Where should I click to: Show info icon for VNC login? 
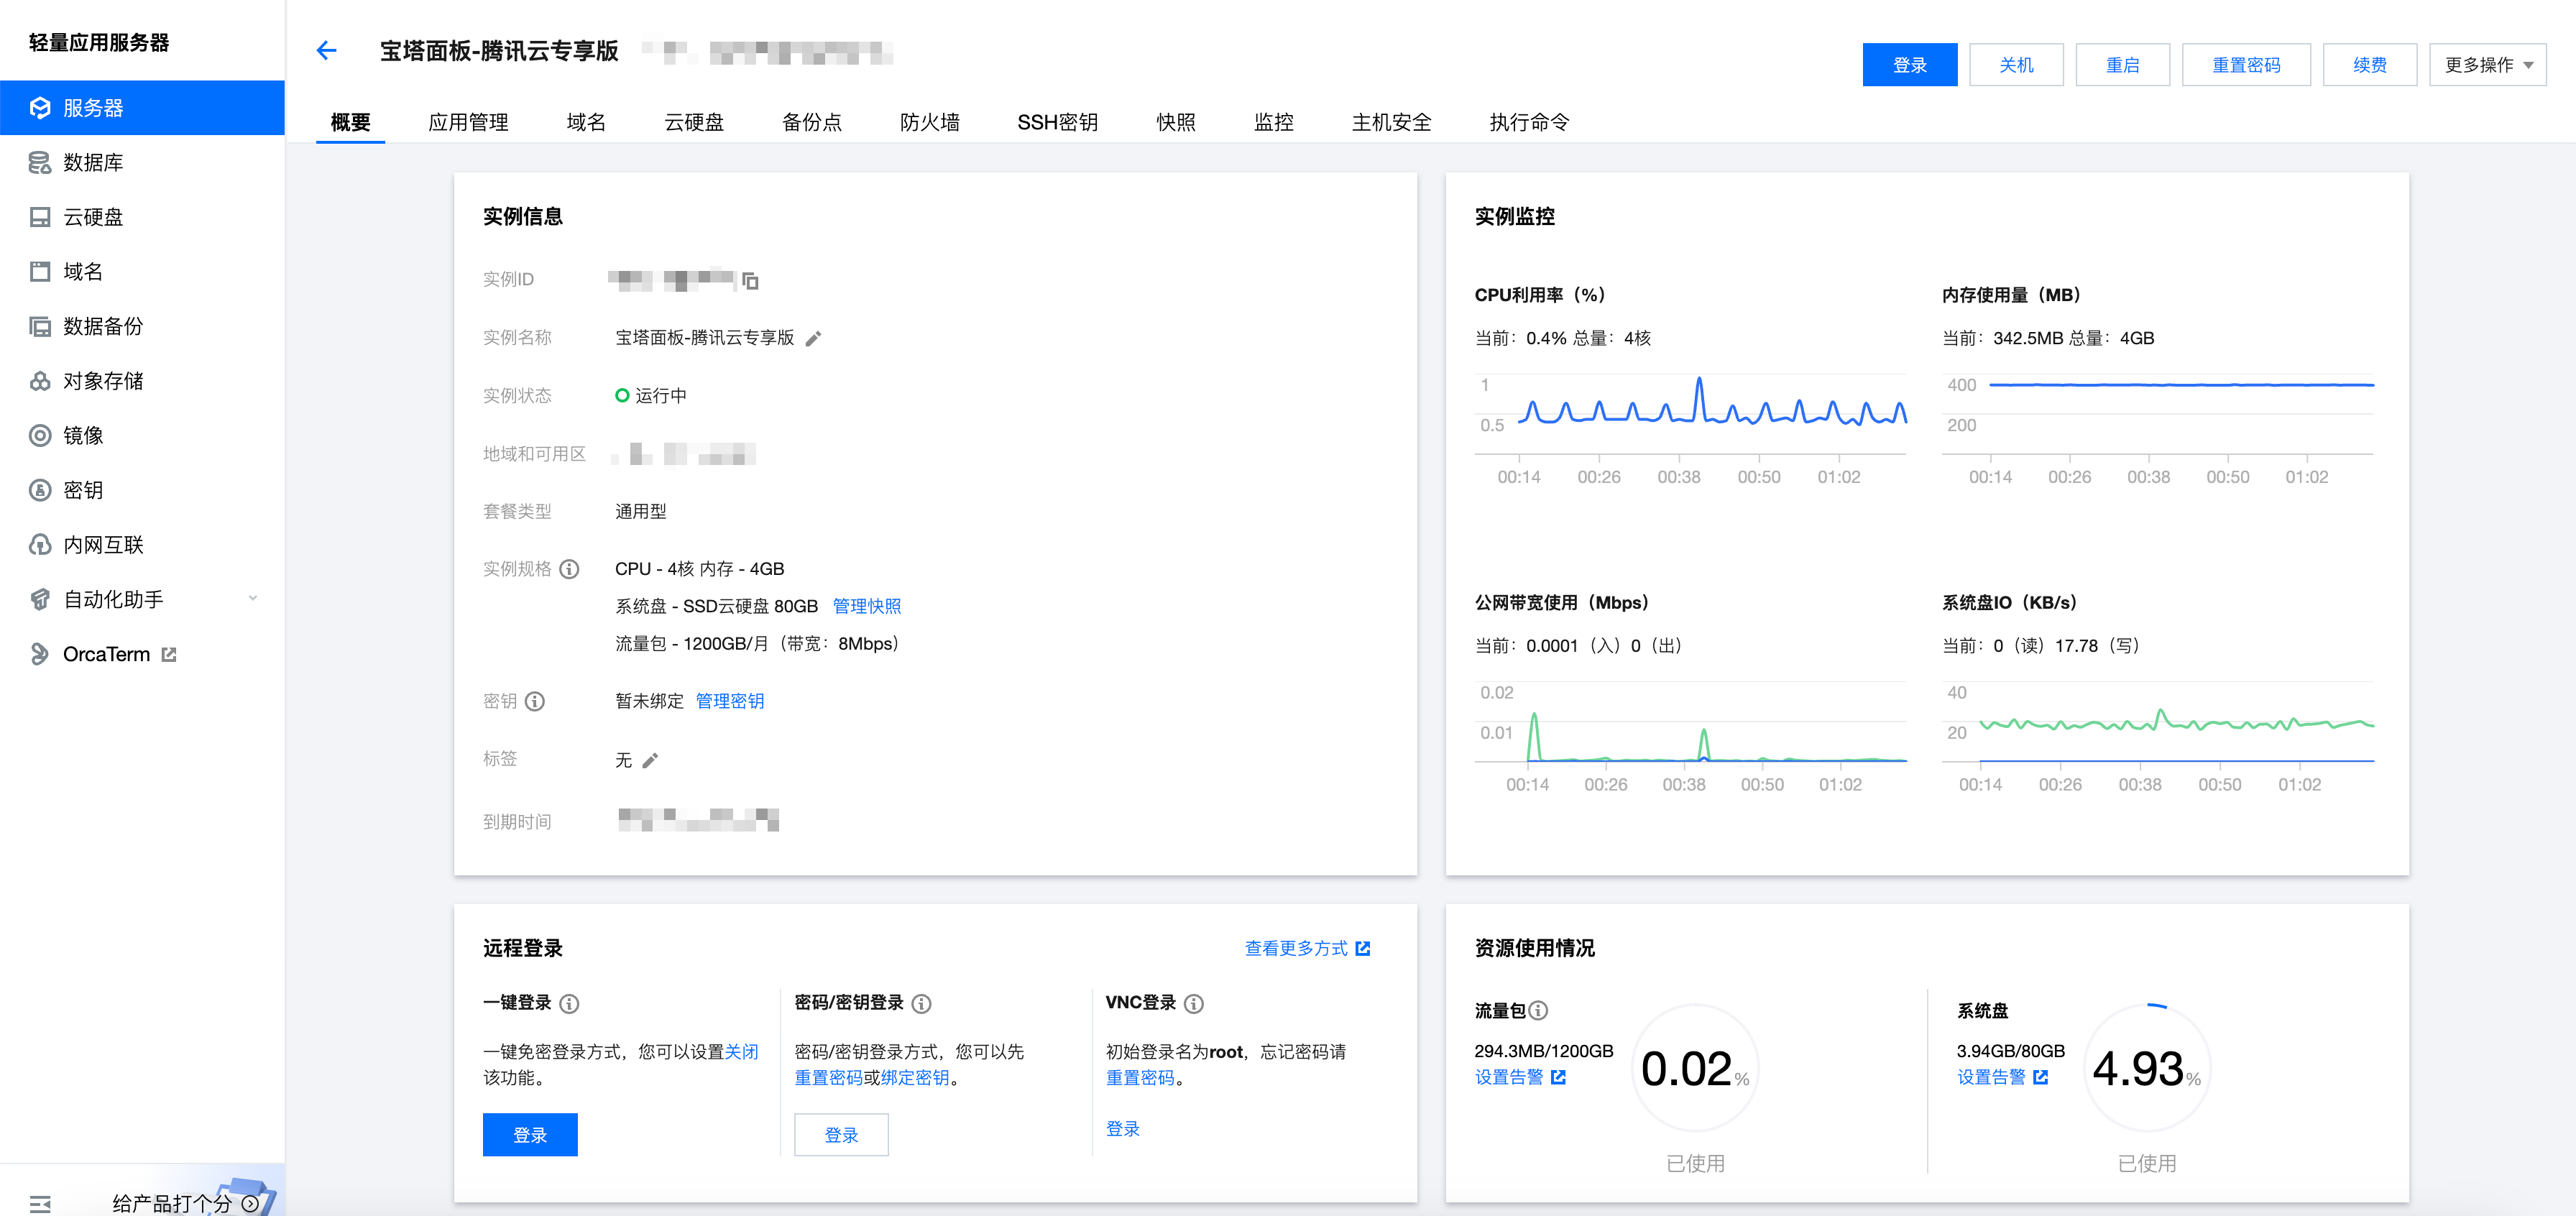tap(1193, 1003)
